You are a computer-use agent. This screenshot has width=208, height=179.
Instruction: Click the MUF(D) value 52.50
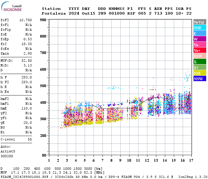pyautogui.click(x=26, y=61)
